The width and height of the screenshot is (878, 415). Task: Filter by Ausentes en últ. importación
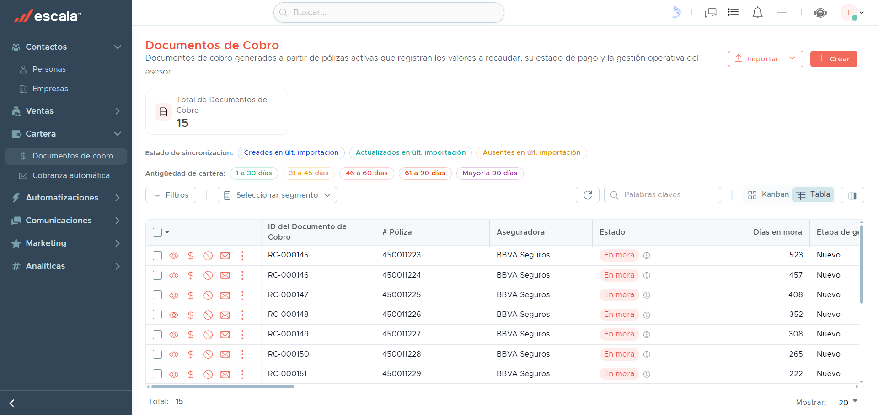click(531, 152)
